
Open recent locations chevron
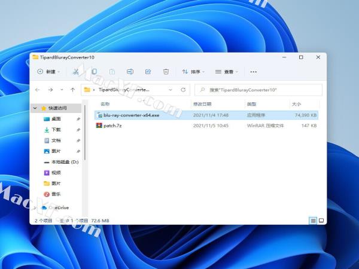(x=62, y=90)
